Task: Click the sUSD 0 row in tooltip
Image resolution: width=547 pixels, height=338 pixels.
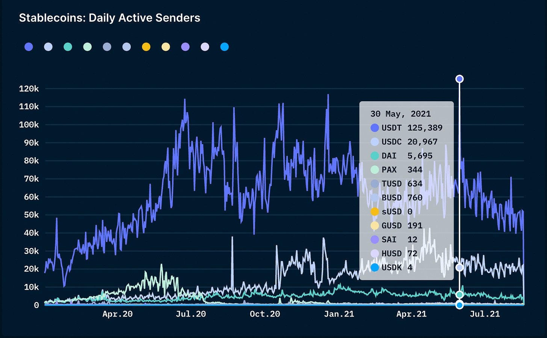Action: [x=391, y=212]
